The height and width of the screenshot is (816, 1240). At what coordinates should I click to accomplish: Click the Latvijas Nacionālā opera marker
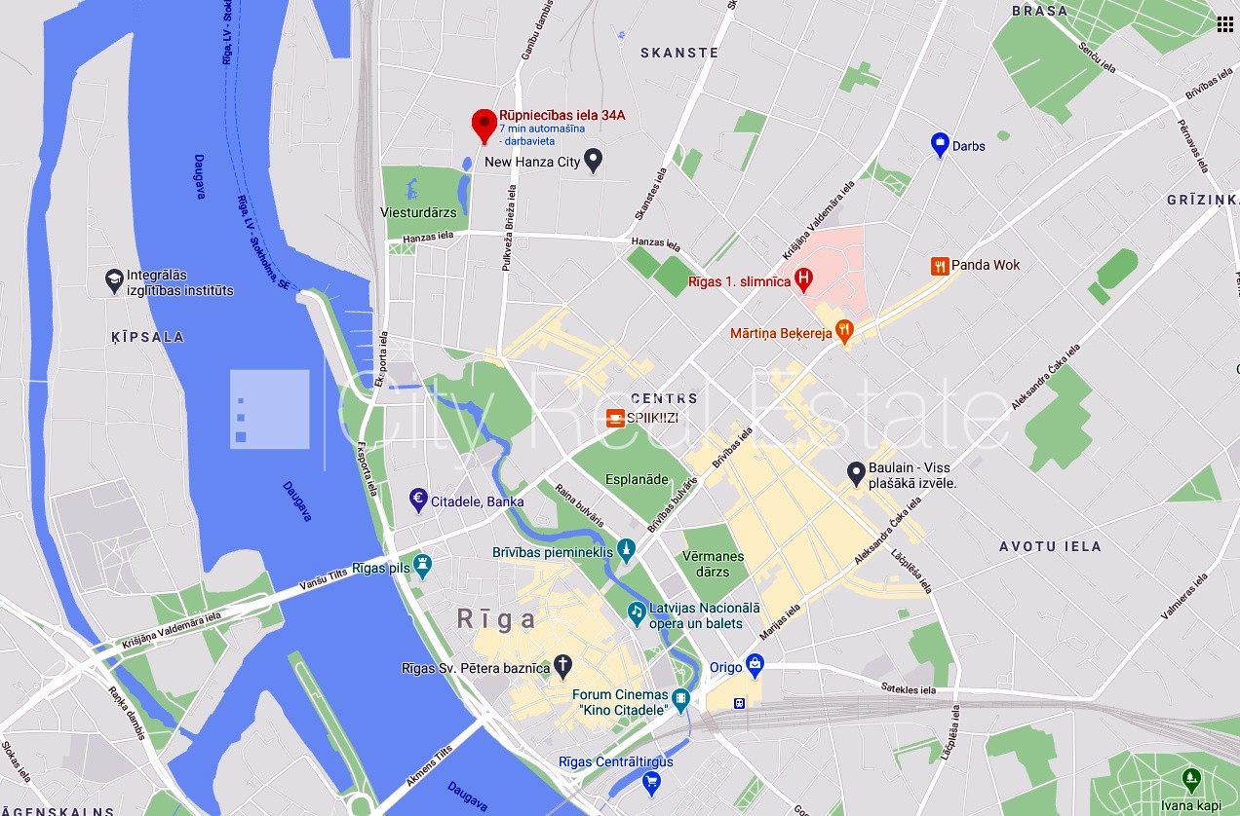[x=636, y=613]
